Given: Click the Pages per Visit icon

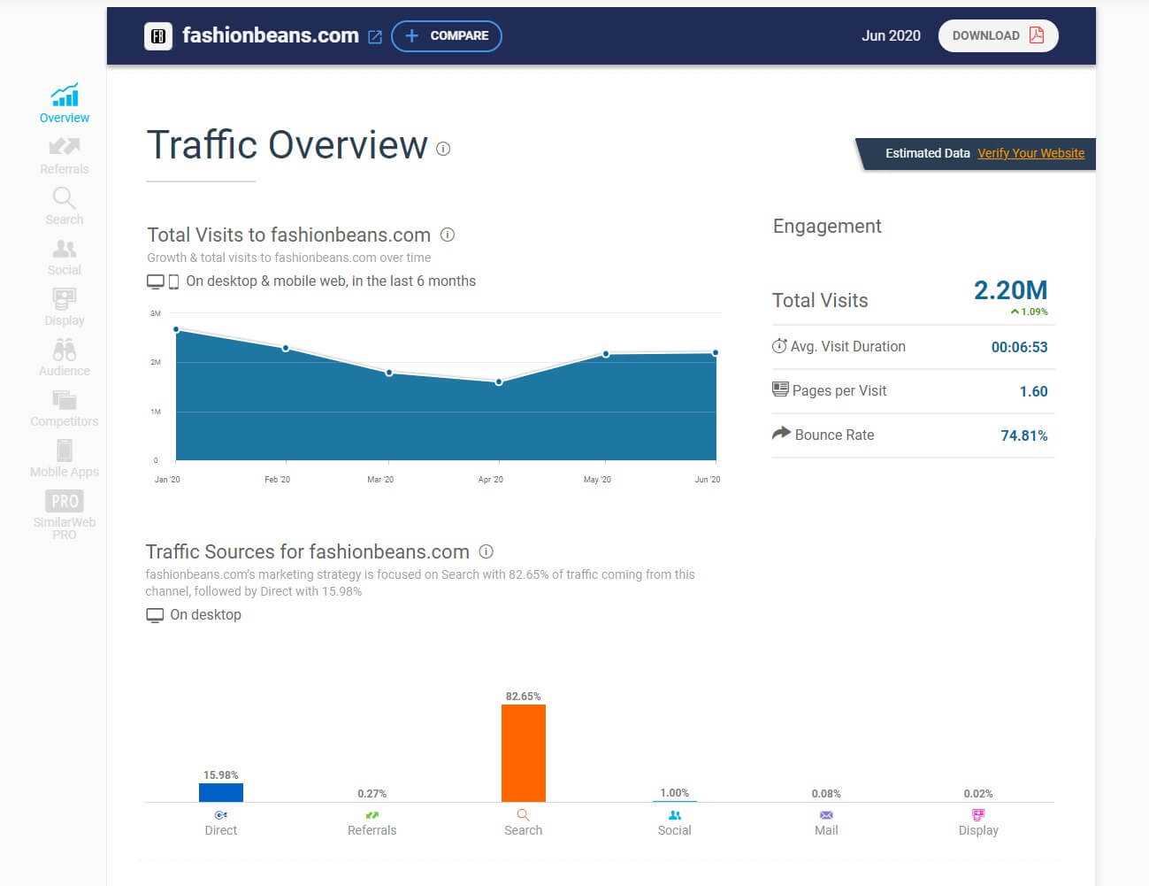Looking at the screenshot, I should point(780,389).
